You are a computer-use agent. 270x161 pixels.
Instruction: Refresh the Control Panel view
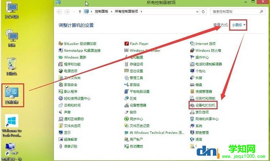[x=203, y=11]
